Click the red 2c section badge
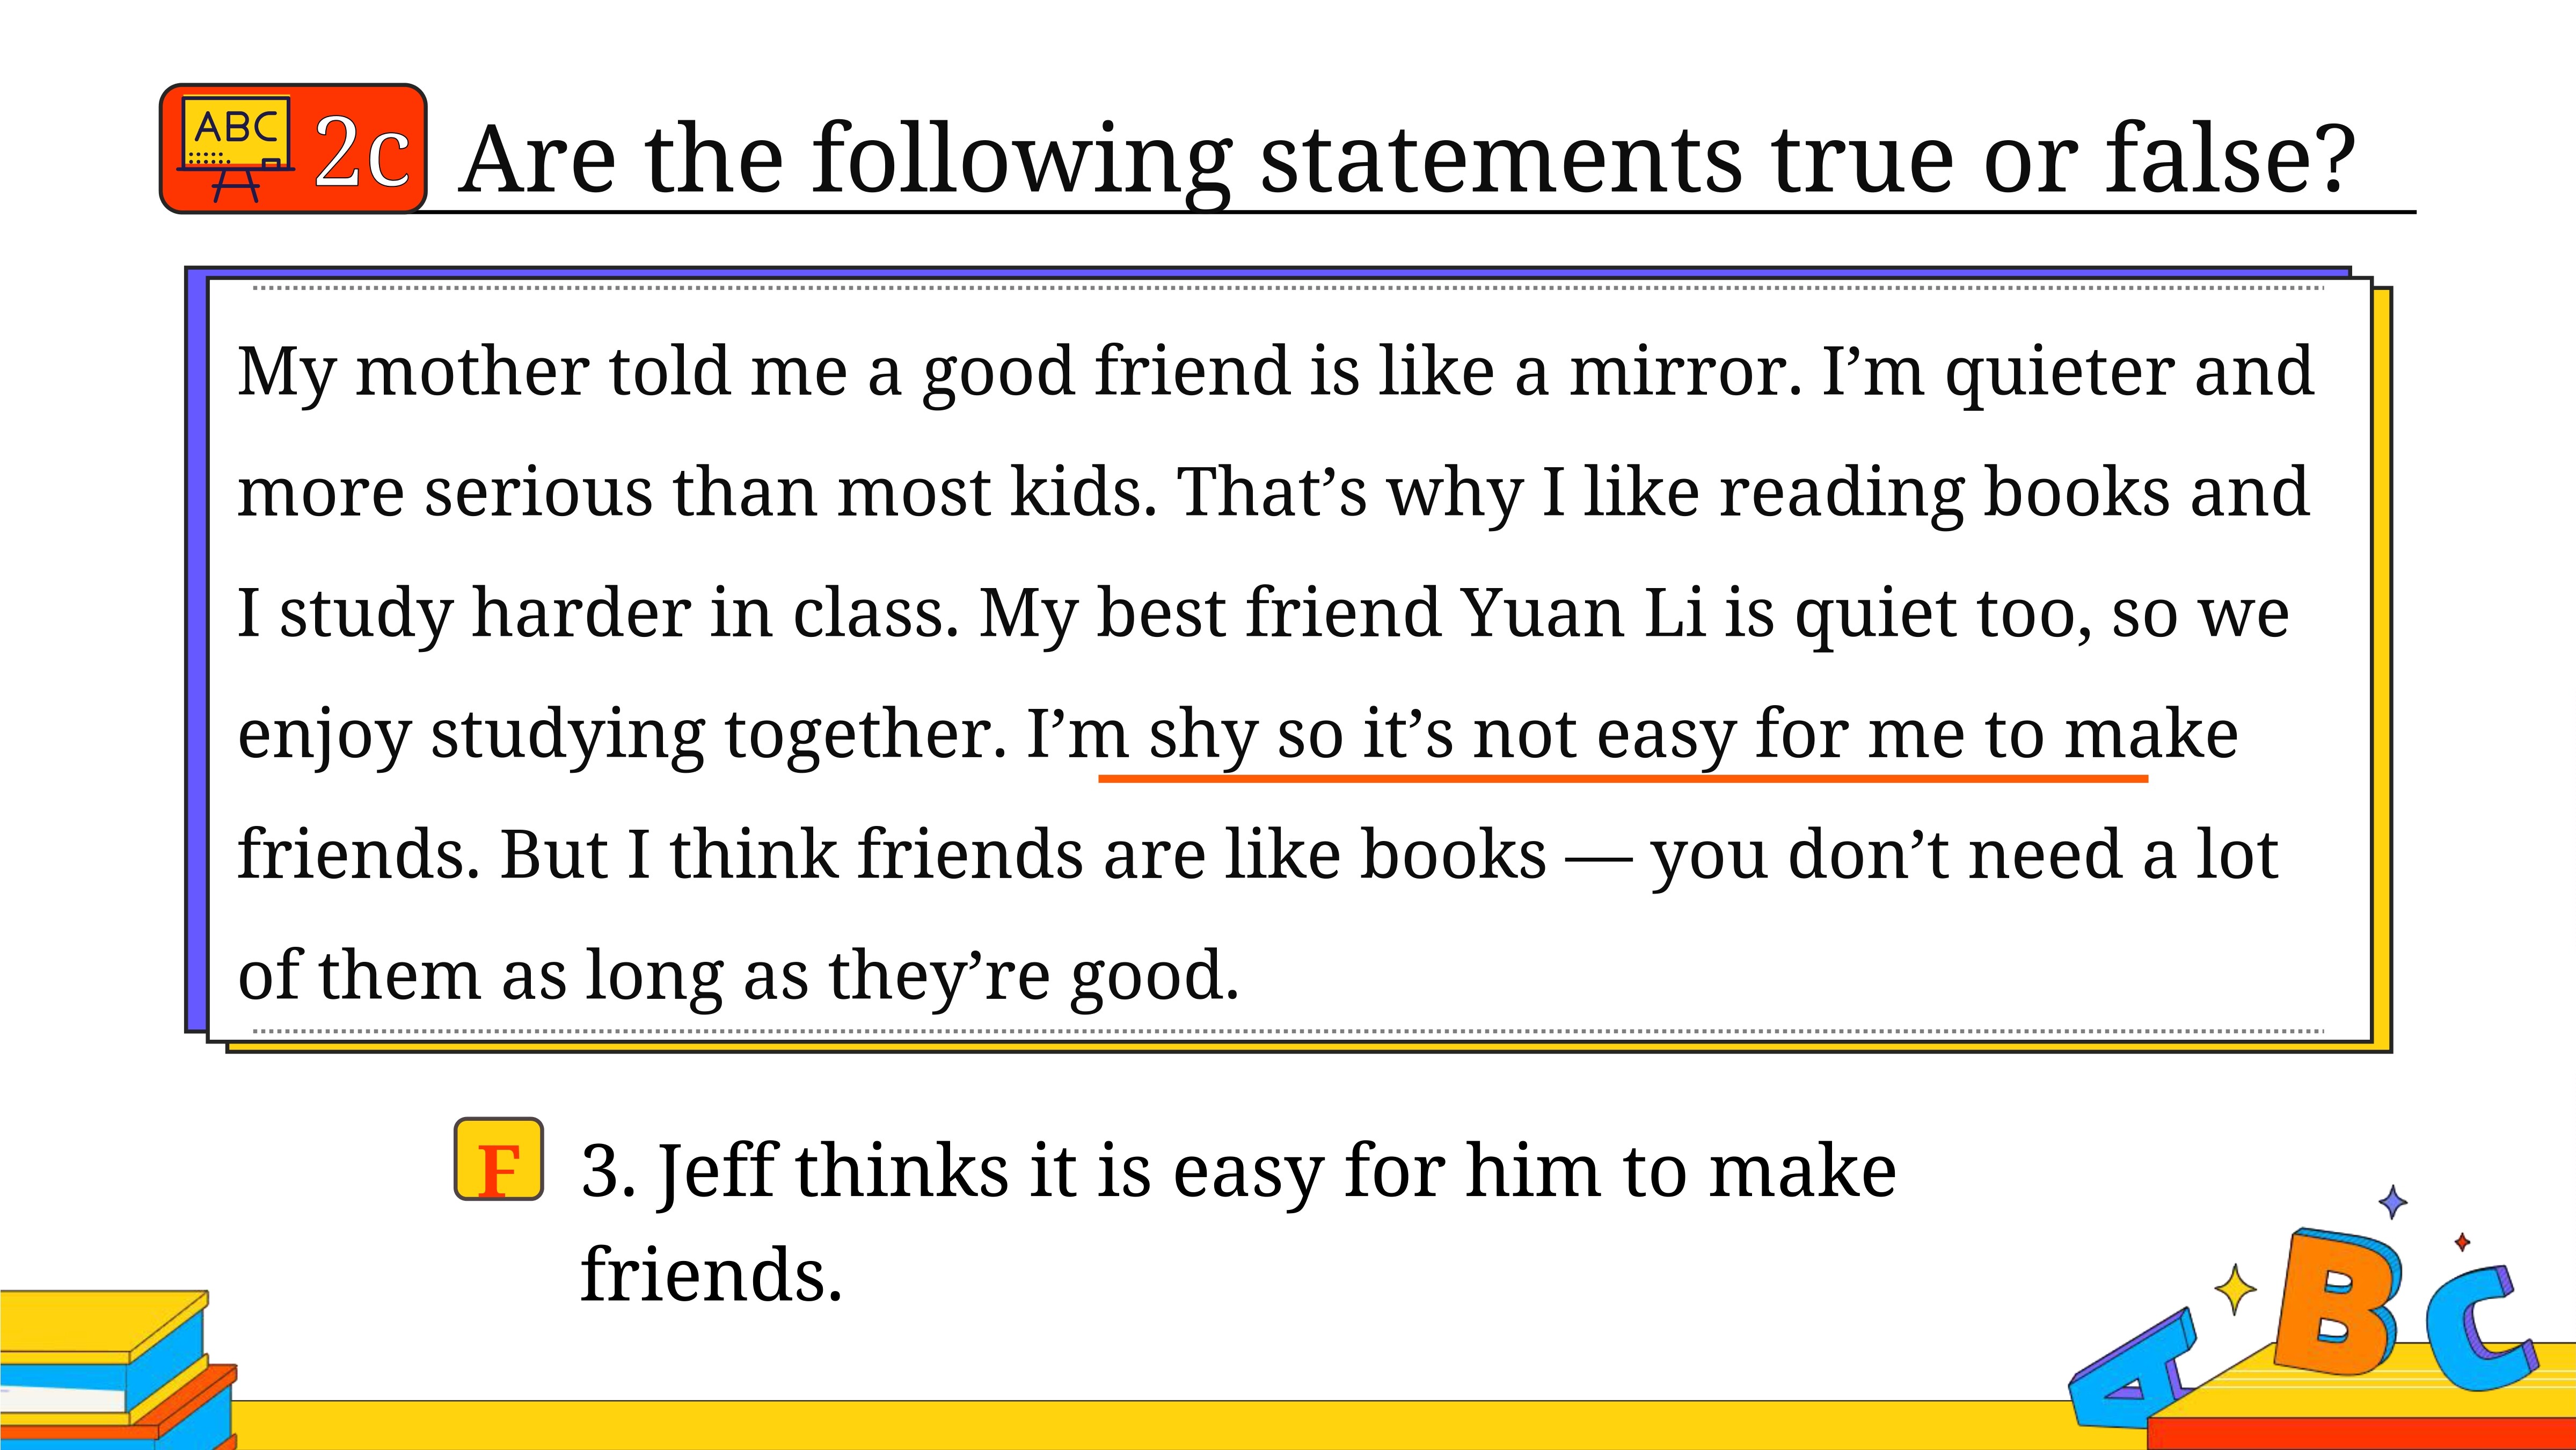The width and height of the screenshot is (2576, 1450). [293, 148]
